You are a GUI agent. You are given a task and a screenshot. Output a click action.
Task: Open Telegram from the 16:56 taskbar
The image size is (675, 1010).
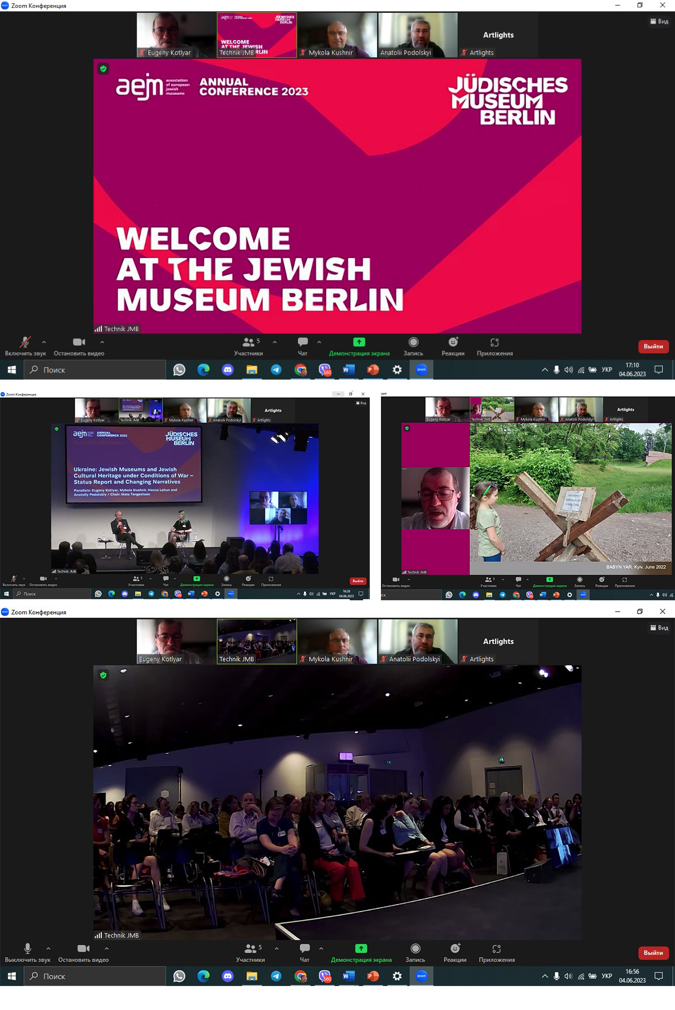[x=276, y=976]
